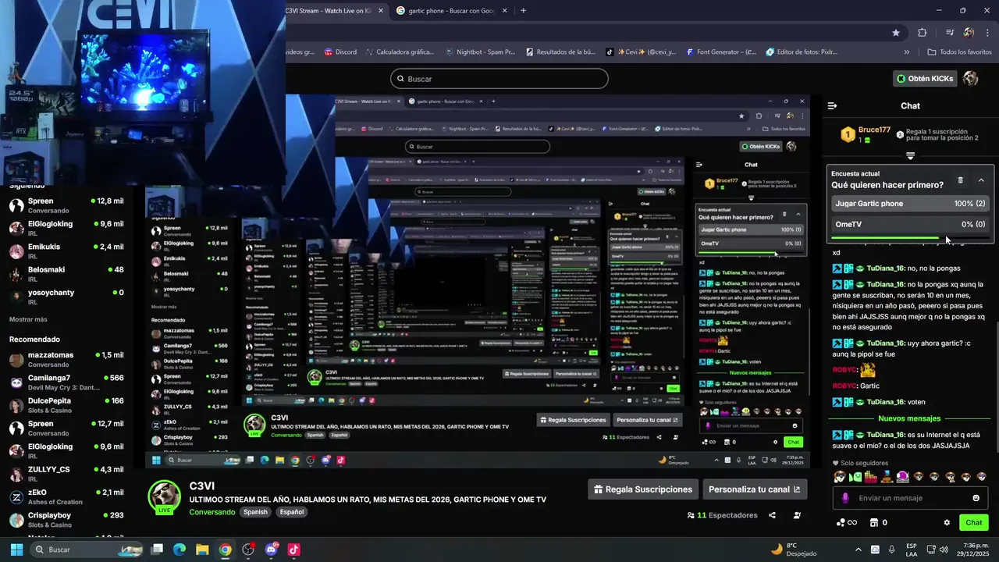Insert the equalizer bars emote
999x562 pixels.
pyautogui.click(x=871, y=477)
